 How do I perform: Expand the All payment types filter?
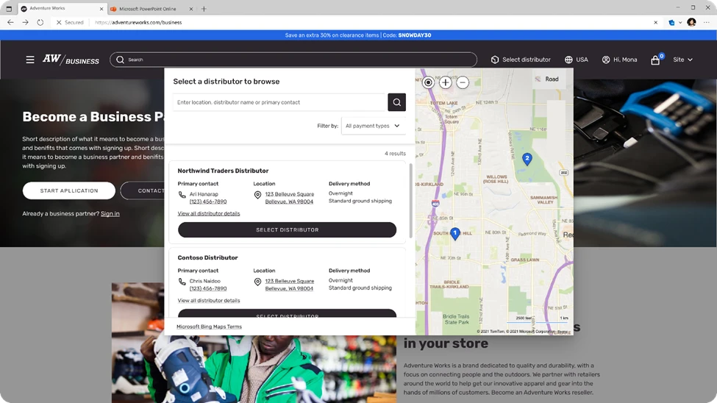click(x=373, y=126)
